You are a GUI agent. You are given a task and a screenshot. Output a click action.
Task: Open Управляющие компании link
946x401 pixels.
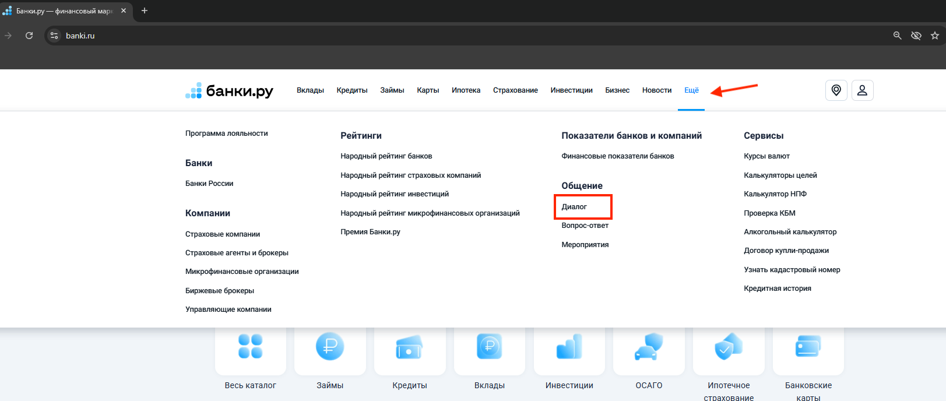228,309
